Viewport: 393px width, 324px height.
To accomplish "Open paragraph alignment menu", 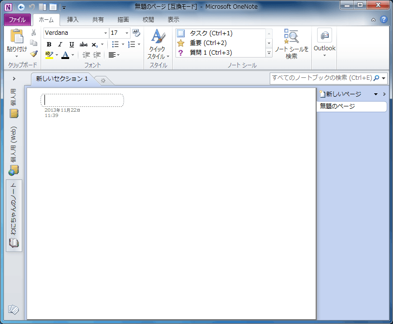I will pyautogui.click(x=114, y=55).
